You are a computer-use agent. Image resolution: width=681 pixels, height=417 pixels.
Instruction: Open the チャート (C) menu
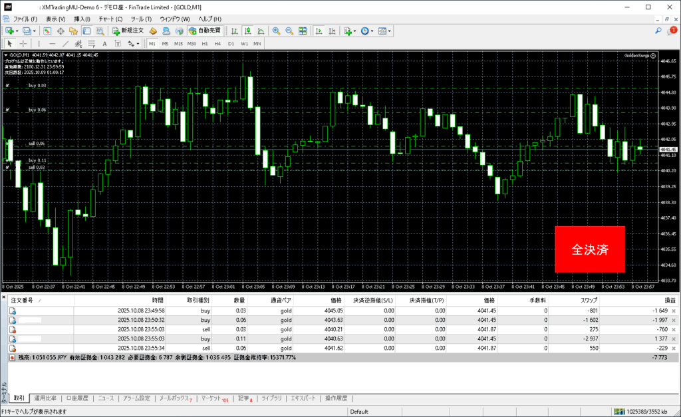click(x=110, y=19)
